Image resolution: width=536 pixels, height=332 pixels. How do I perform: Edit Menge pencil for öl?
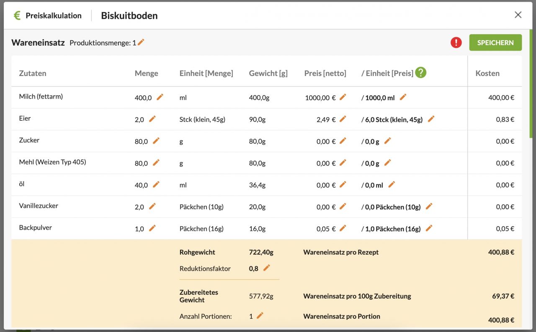click(x=156, y=184)
